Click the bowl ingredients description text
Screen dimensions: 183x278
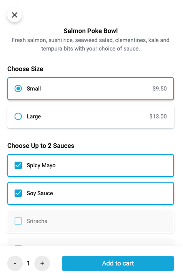tap(91, 44)
